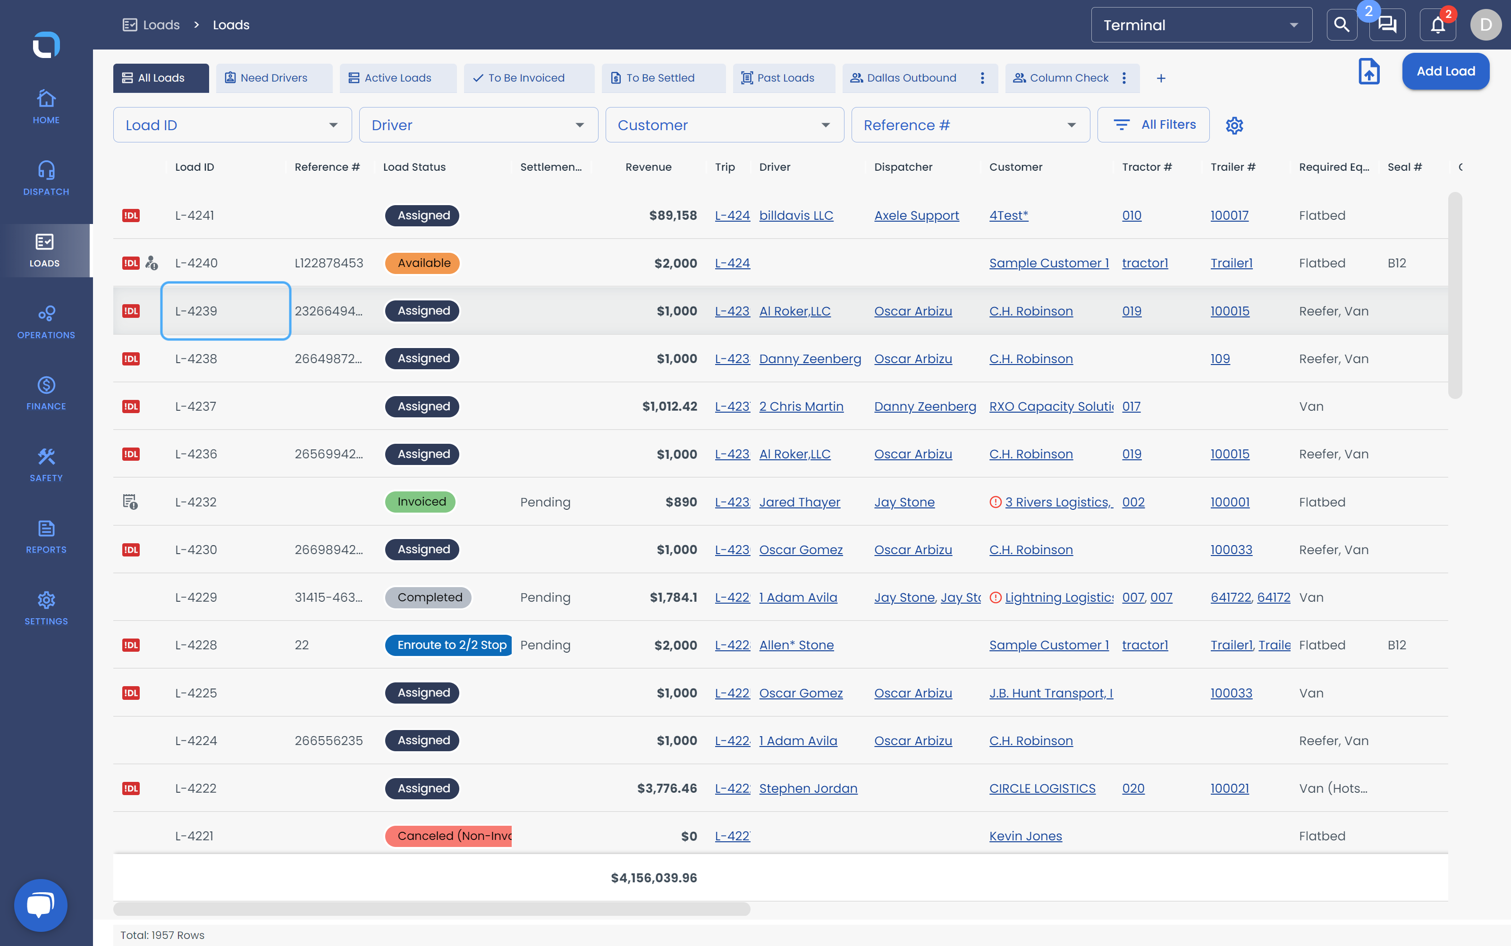The image size is (1511, 946).
Task: Open trailer 100021 link
Action: click(1229, 788)
